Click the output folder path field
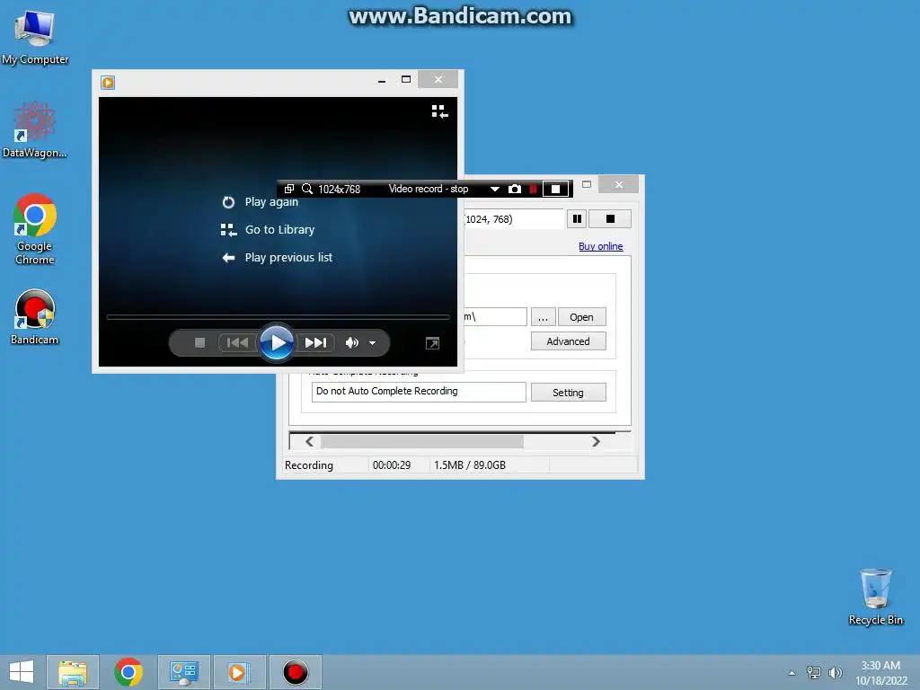 495,317
